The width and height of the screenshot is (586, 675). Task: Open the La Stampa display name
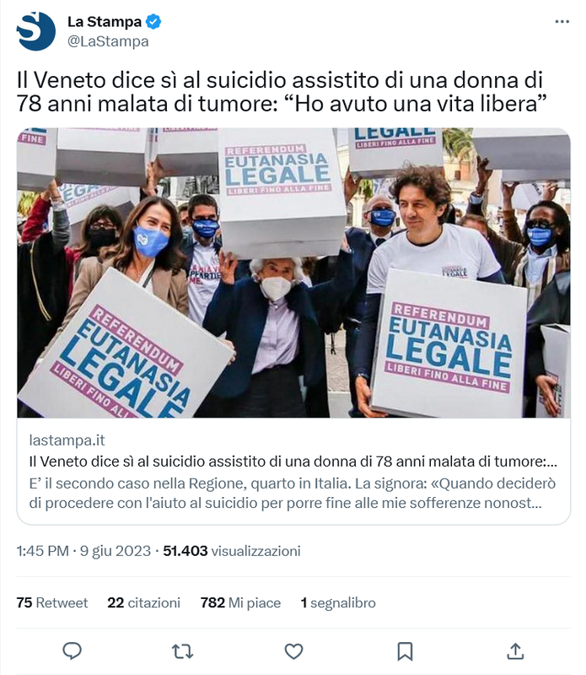[104, 22]
